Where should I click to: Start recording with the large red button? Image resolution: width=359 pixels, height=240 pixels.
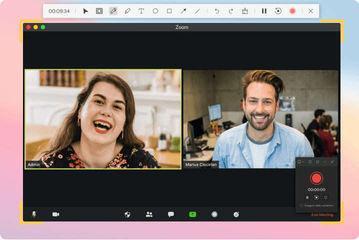pos(316,178)
